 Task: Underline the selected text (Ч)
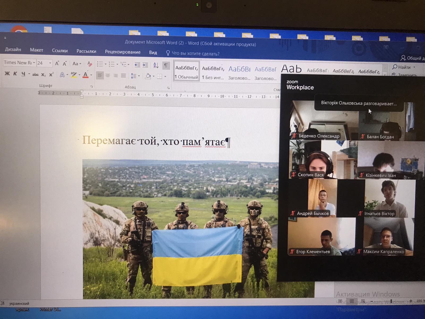(23, 74)
